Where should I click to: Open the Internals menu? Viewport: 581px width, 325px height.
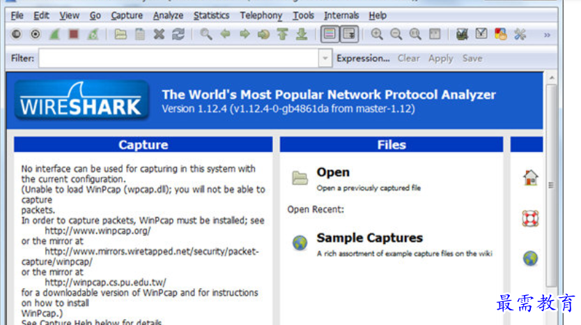(341, 15)
